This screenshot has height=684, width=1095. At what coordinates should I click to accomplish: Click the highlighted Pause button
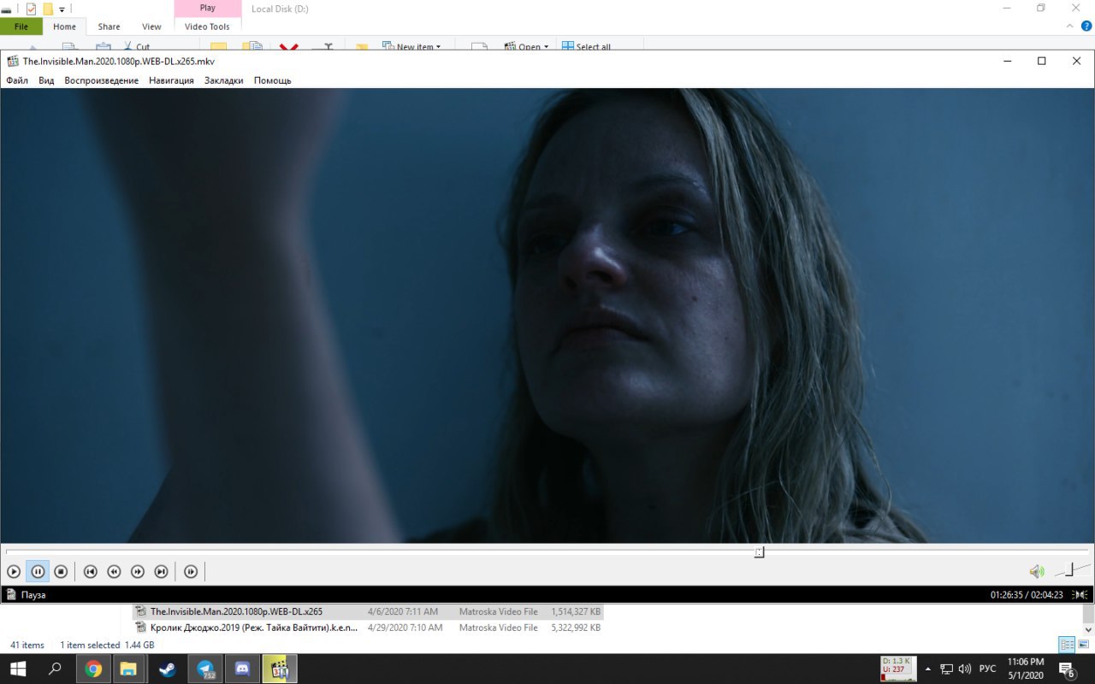pyautogui.click(x=38, y=571)
